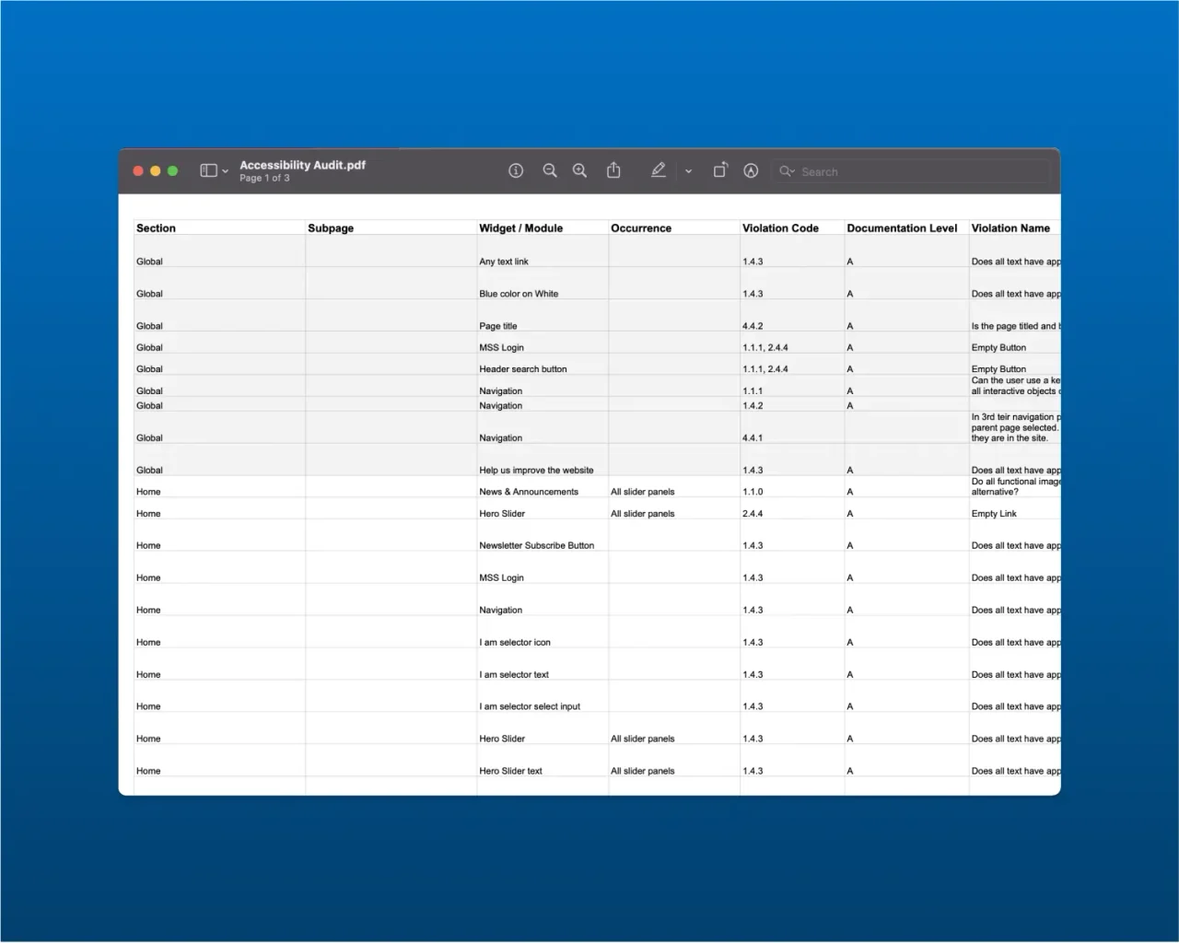Click the 'Any text link' cell

(x=504, y=262)
